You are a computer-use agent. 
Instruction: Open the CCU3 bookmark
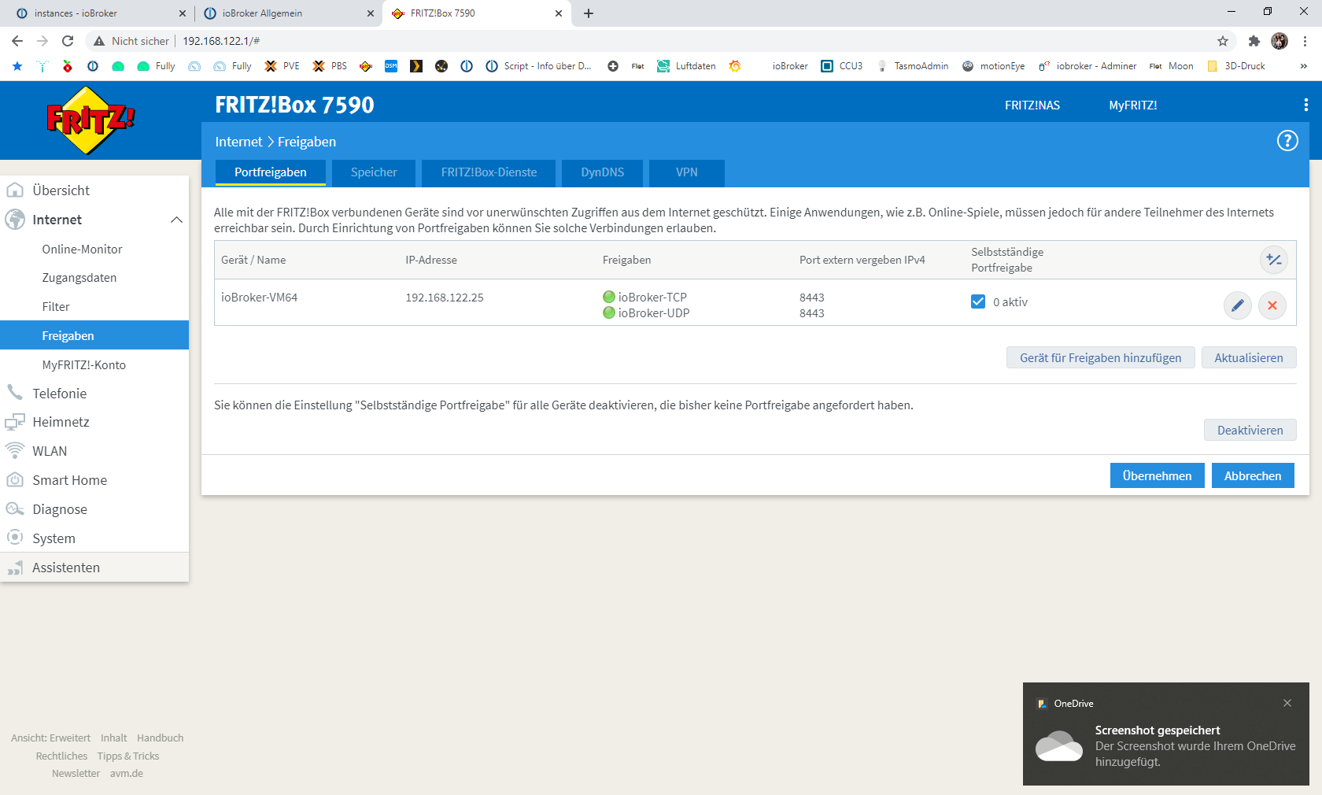point(841,66)
